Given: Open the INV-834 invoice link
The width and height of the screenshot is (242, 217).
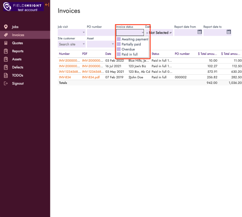Looking at the screenshot, I should (x=65, y=77).
